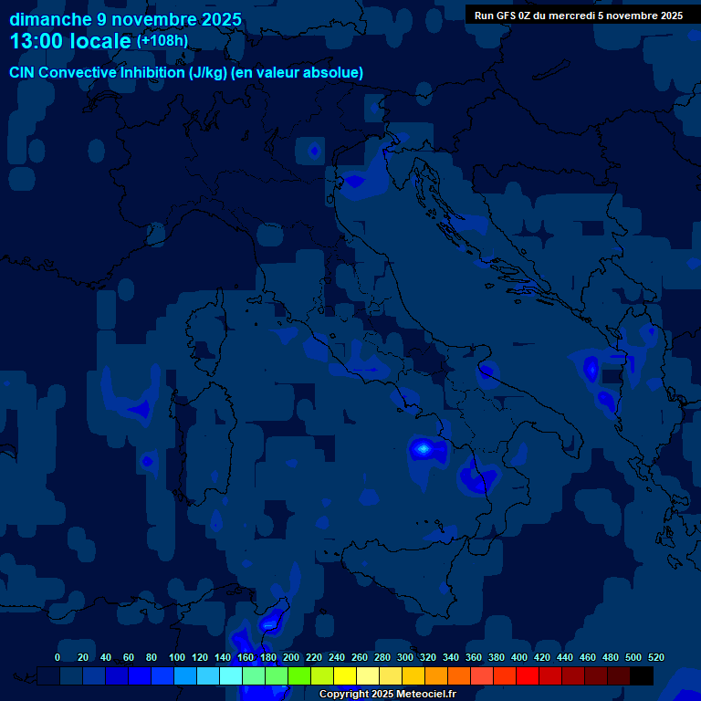Click the Copyright 2025 Meteociel.fr text

click(387, 695)
